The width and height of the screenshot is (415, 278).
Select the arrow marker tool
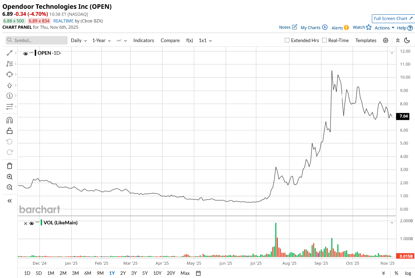[9, 86]
